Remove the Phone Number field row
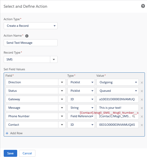147x157 pixels. [x=142, y=116]
